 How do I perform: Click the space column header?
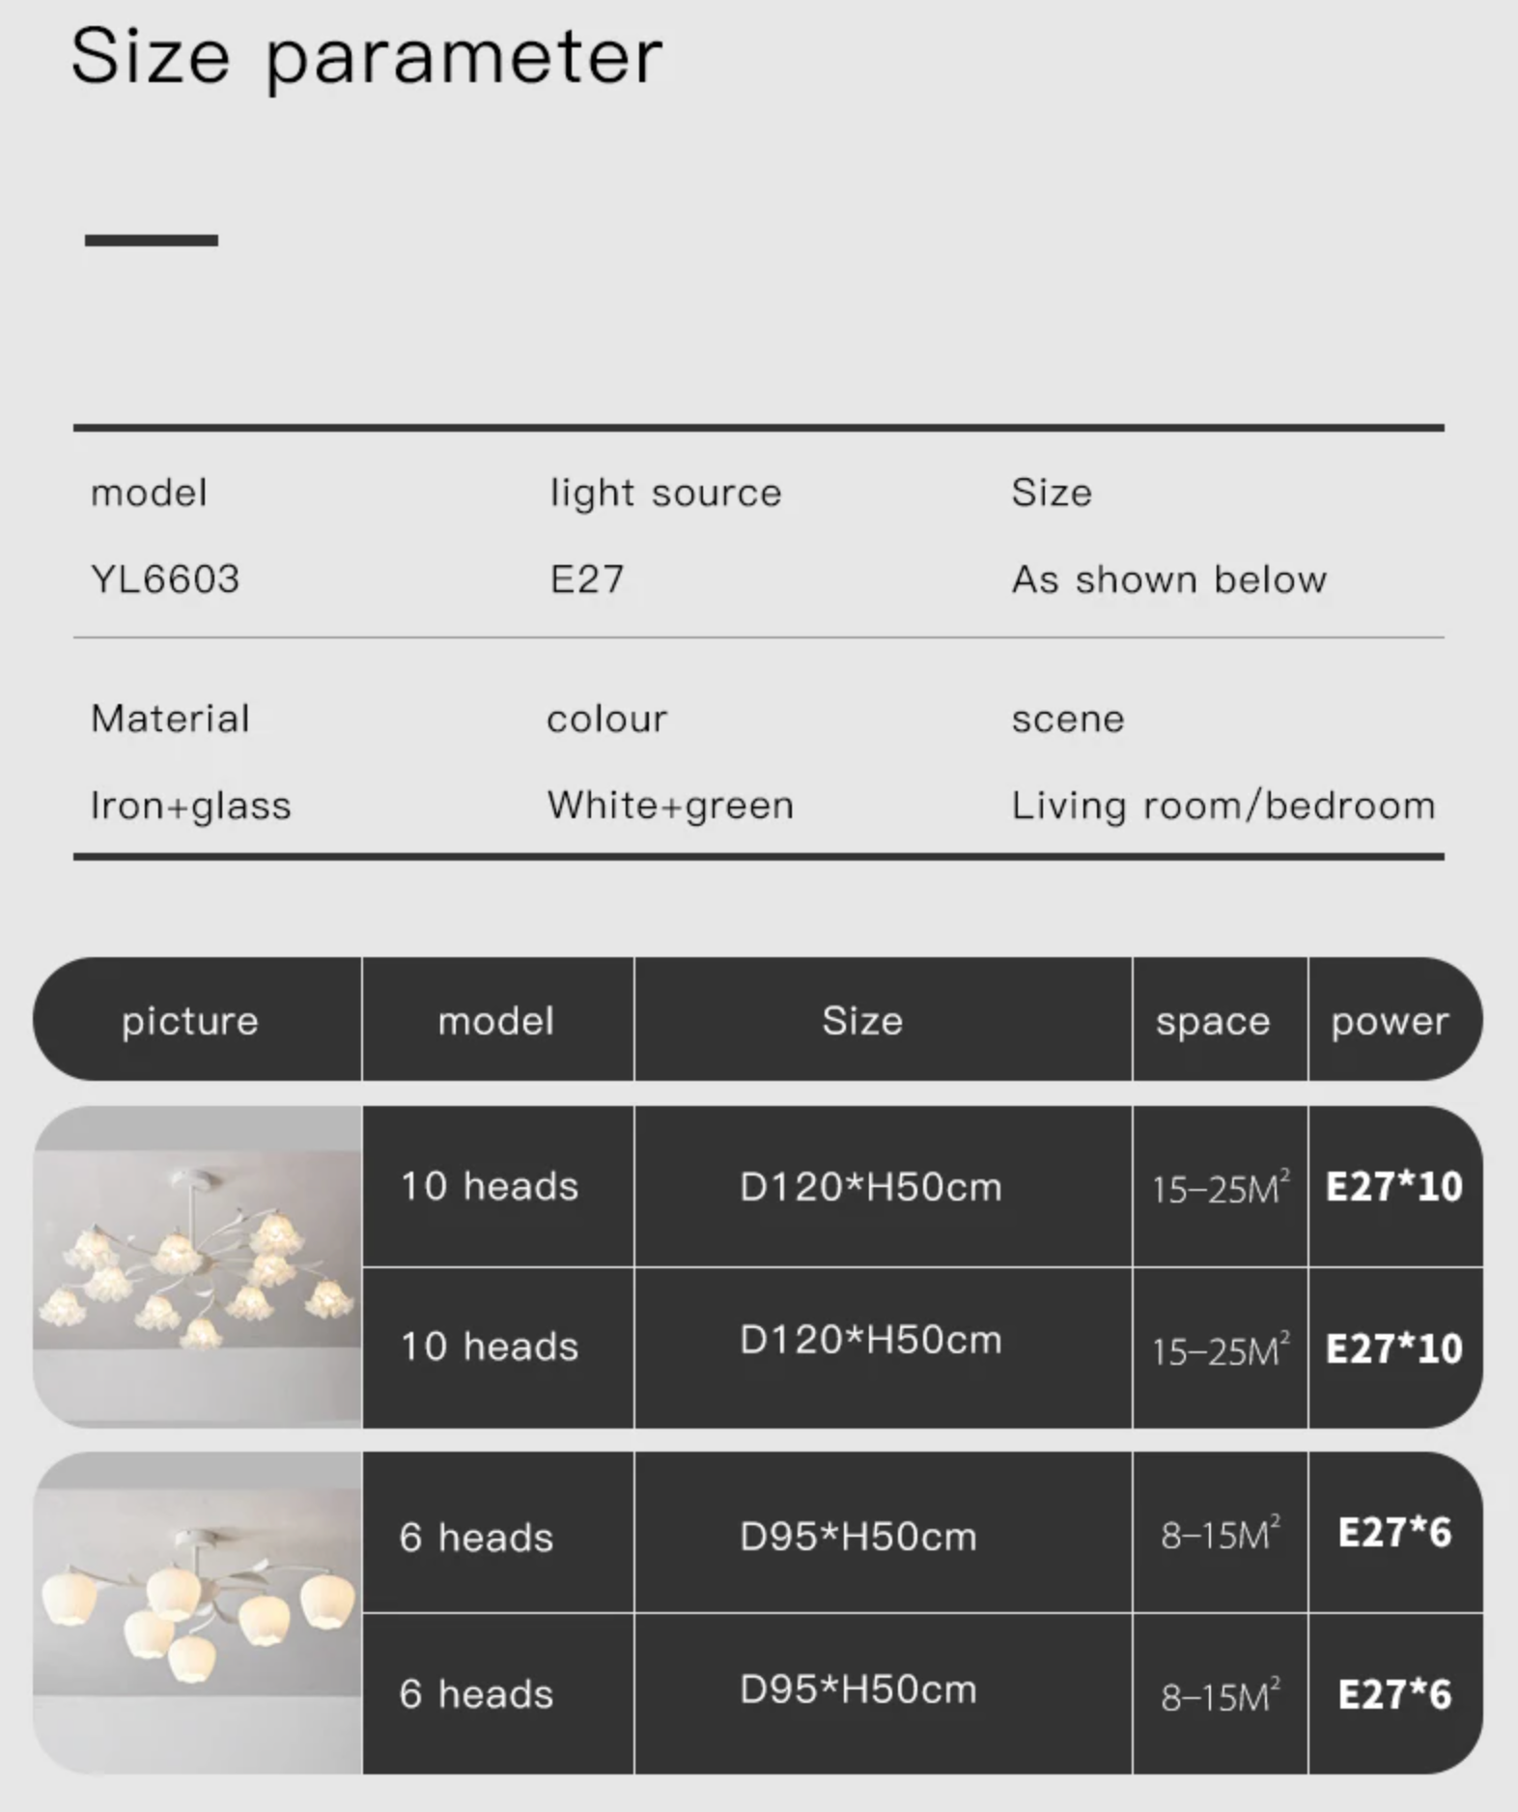click(x=1213, y=1022)
